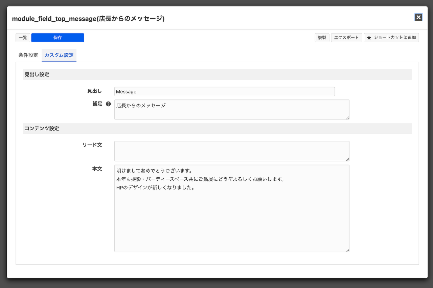Click the リード文 field label
Viewport: 433px width, 288px height.
point(92,145)
